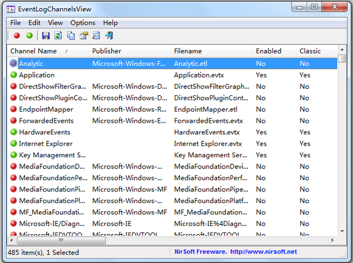353x263 pixels.
Task: Open the Options menu
Action: point(83,23)
